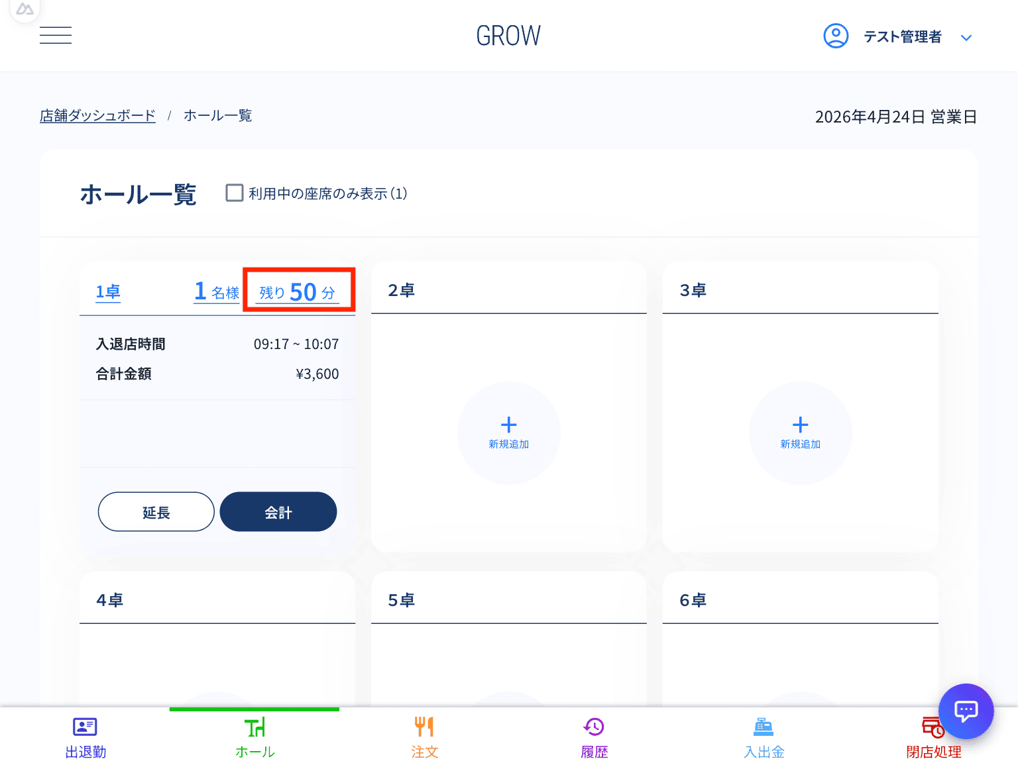Add new seat on 2卓 with plus icon
The width and height of the screenshot is (1018, 763).
[509, 433]
